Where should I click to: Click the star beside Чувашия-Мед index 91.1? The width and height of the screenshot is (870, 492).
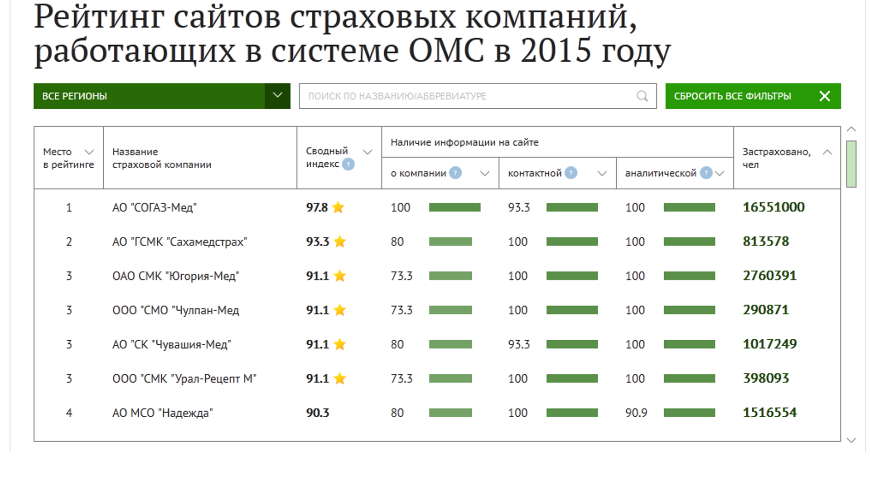[340, 344]
